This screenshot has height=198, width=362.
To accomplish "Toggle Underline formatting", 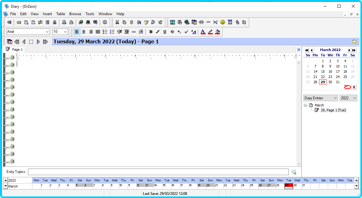I will (165, 32).
